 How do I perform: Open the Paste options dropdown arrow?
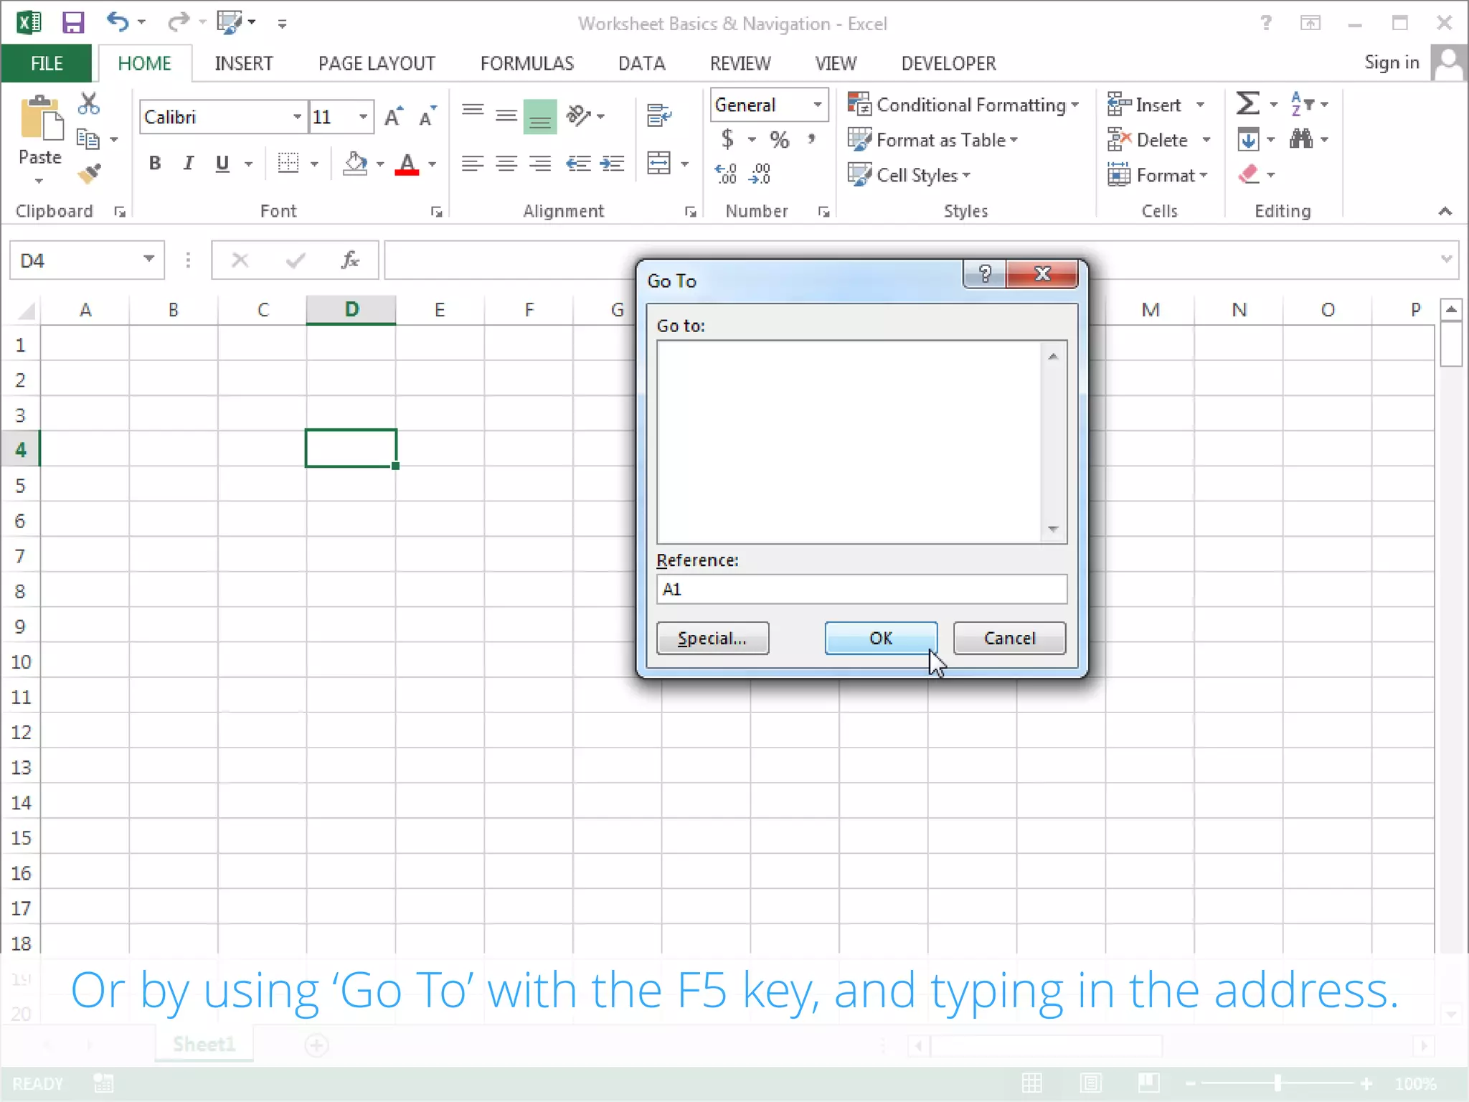coord(39,180)
